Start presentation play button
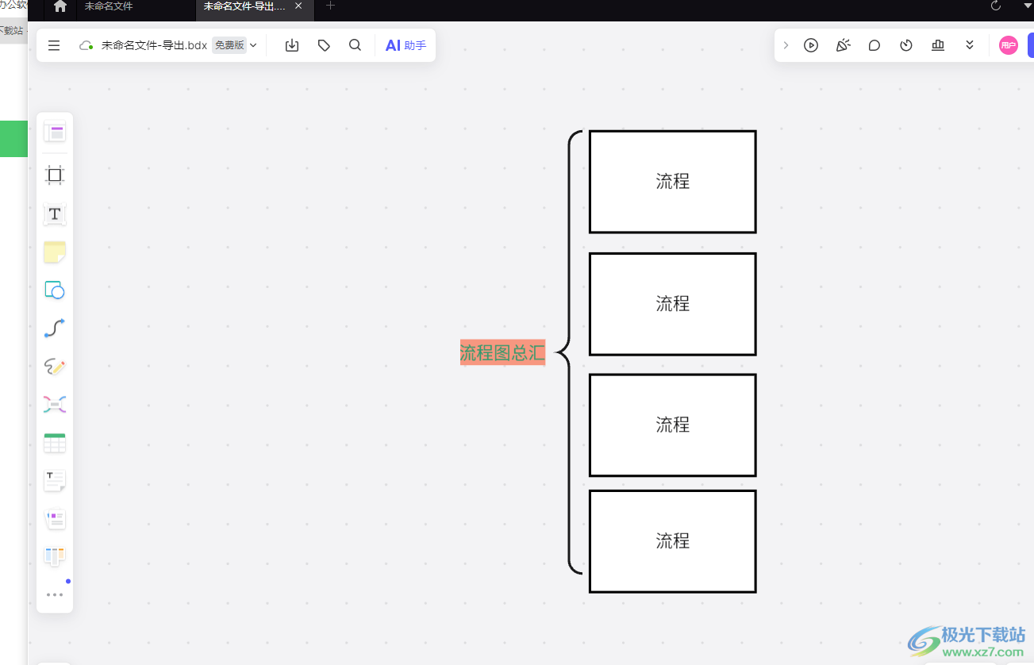The height and width of the screenshot is (665, 1034). 811,45
